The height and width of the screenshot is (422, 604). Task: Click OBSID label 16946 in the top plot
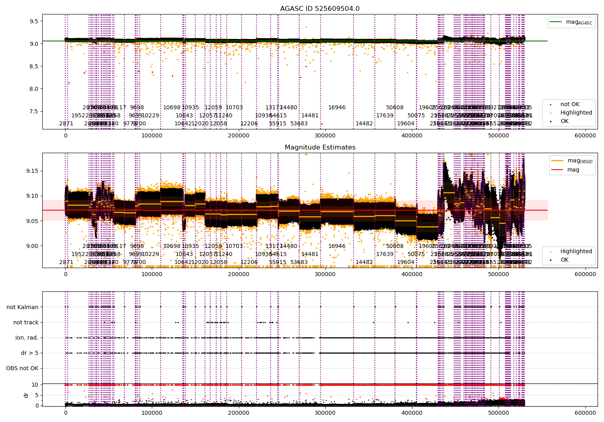(337, 107)
